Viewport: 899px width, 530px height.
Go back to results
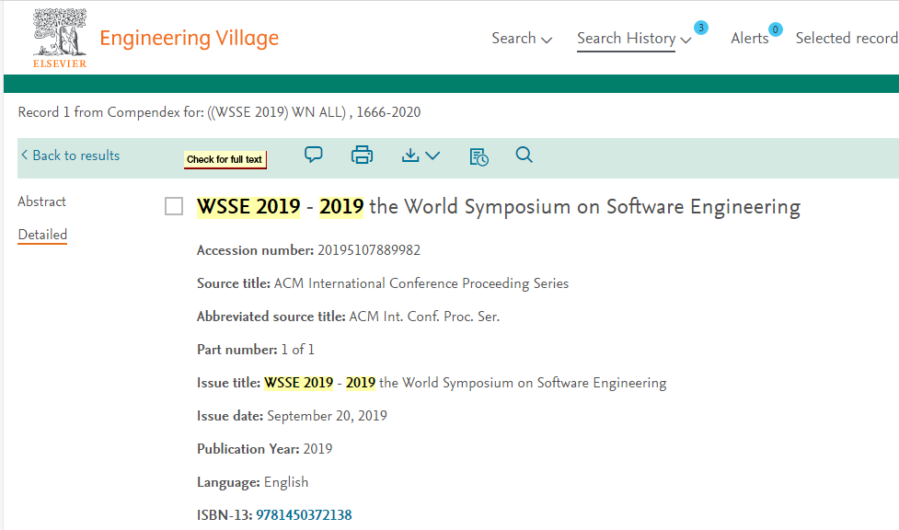(71, 156)
